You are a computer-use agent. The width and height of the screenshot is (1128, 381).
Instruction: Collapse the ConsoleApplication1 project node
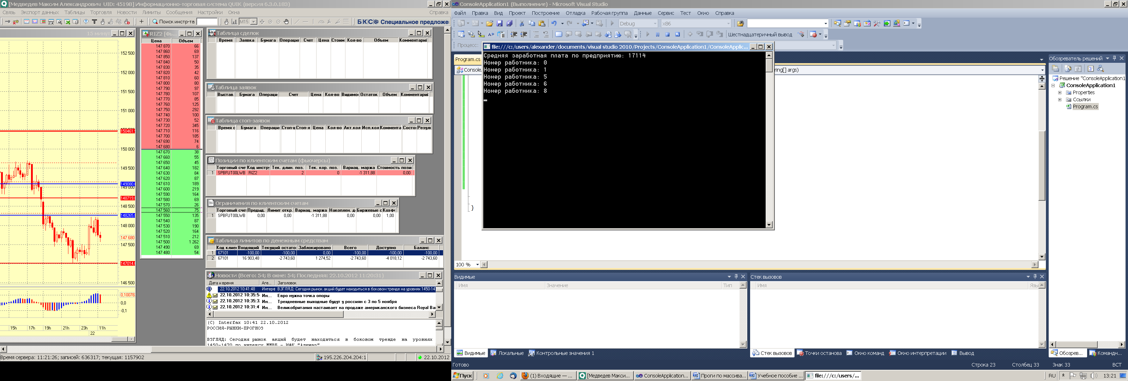(1053, 85)
